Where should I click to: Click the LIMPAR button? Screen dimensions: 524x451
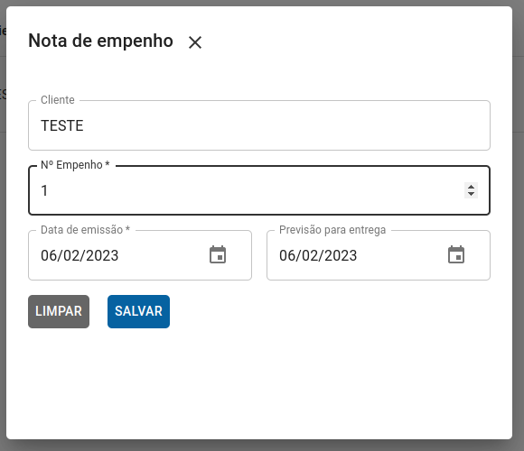click(59, 311)
